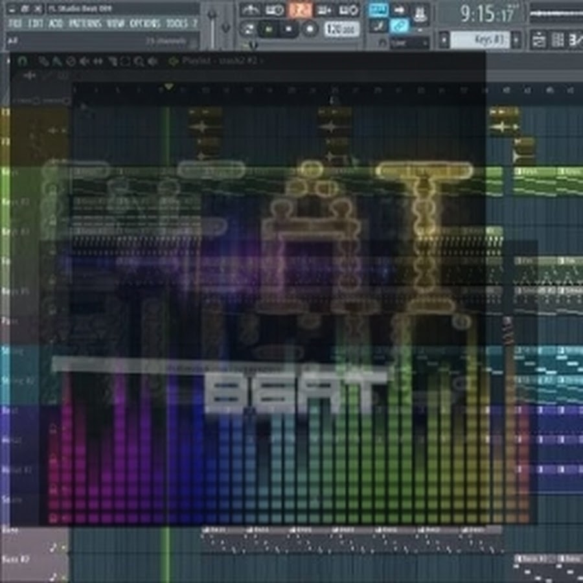The width and height of the screenshot is (583, 583).
Task: Select the playlist zoom tool
Action: 139,61
